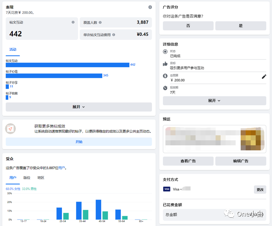The width and height of the screenshot is (272, 226).
Task: Click the blue female bar for 25-34
Action: pyautogui.click(x=59, y=214)
